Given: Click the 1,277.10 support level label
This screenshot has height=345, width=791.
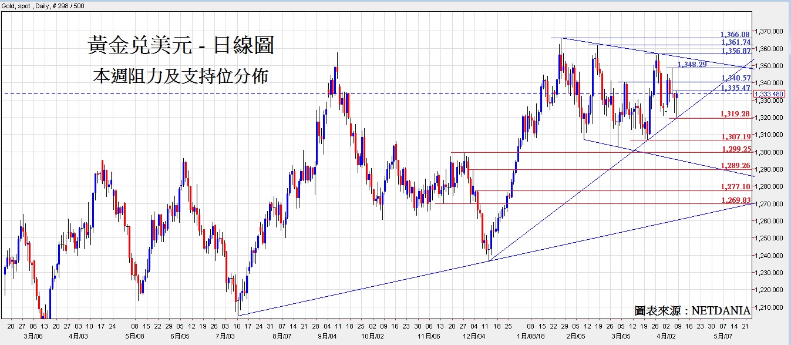Looking at the screenshot, I should (735, 187).
